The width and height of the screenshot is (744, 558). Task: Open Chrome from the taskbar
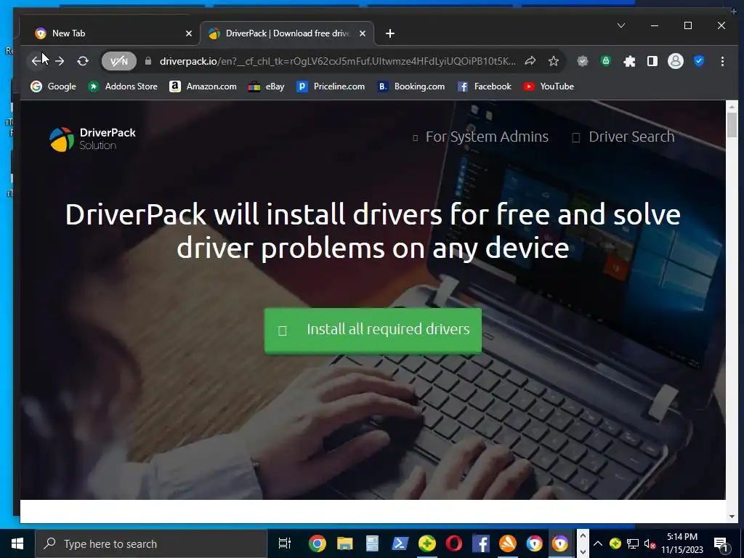pyautogui.click(x=317, y=543)
